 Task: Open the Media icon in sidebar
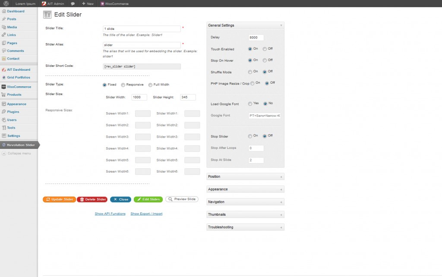pyautogui.click(x=4, y=27)
